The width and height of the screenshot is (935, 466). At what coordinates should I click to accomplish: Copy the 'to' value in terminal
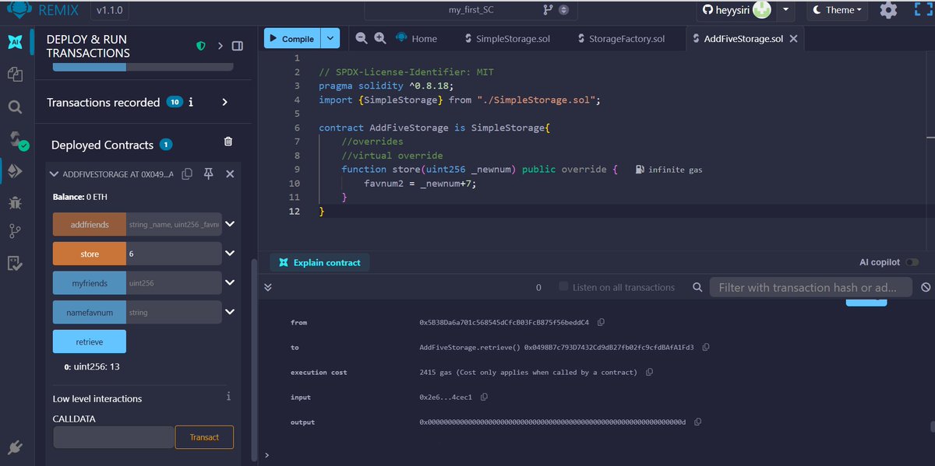tap(706, 347)
